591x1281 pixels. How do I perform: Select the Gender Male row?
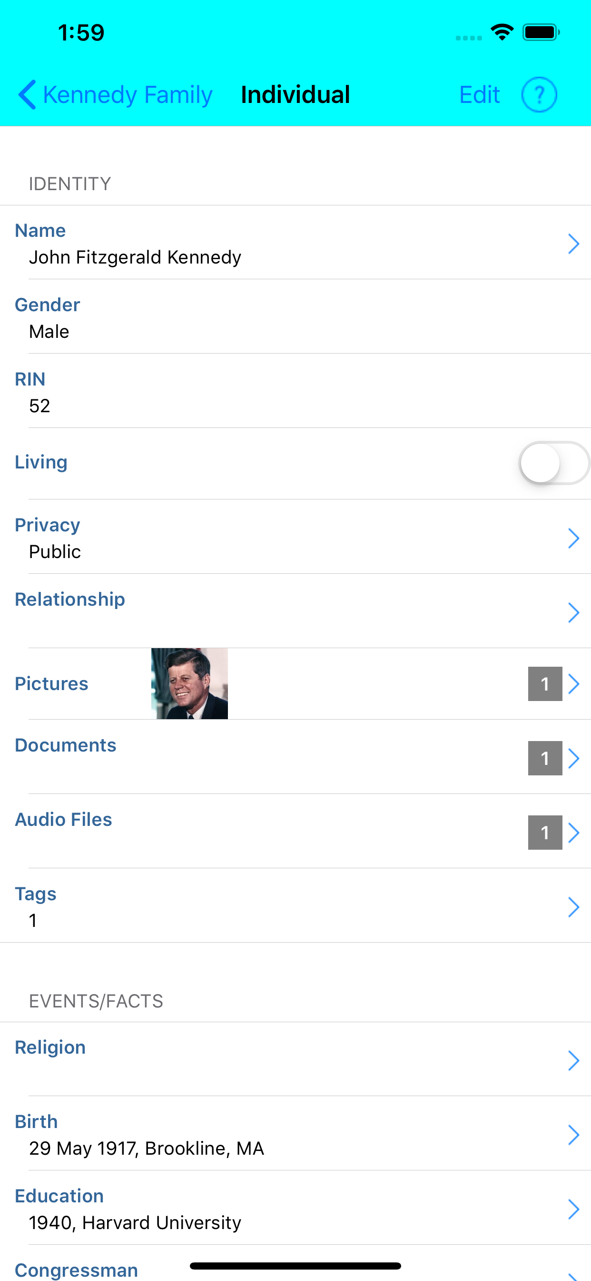pyautogui.click(x=295, y=317)
